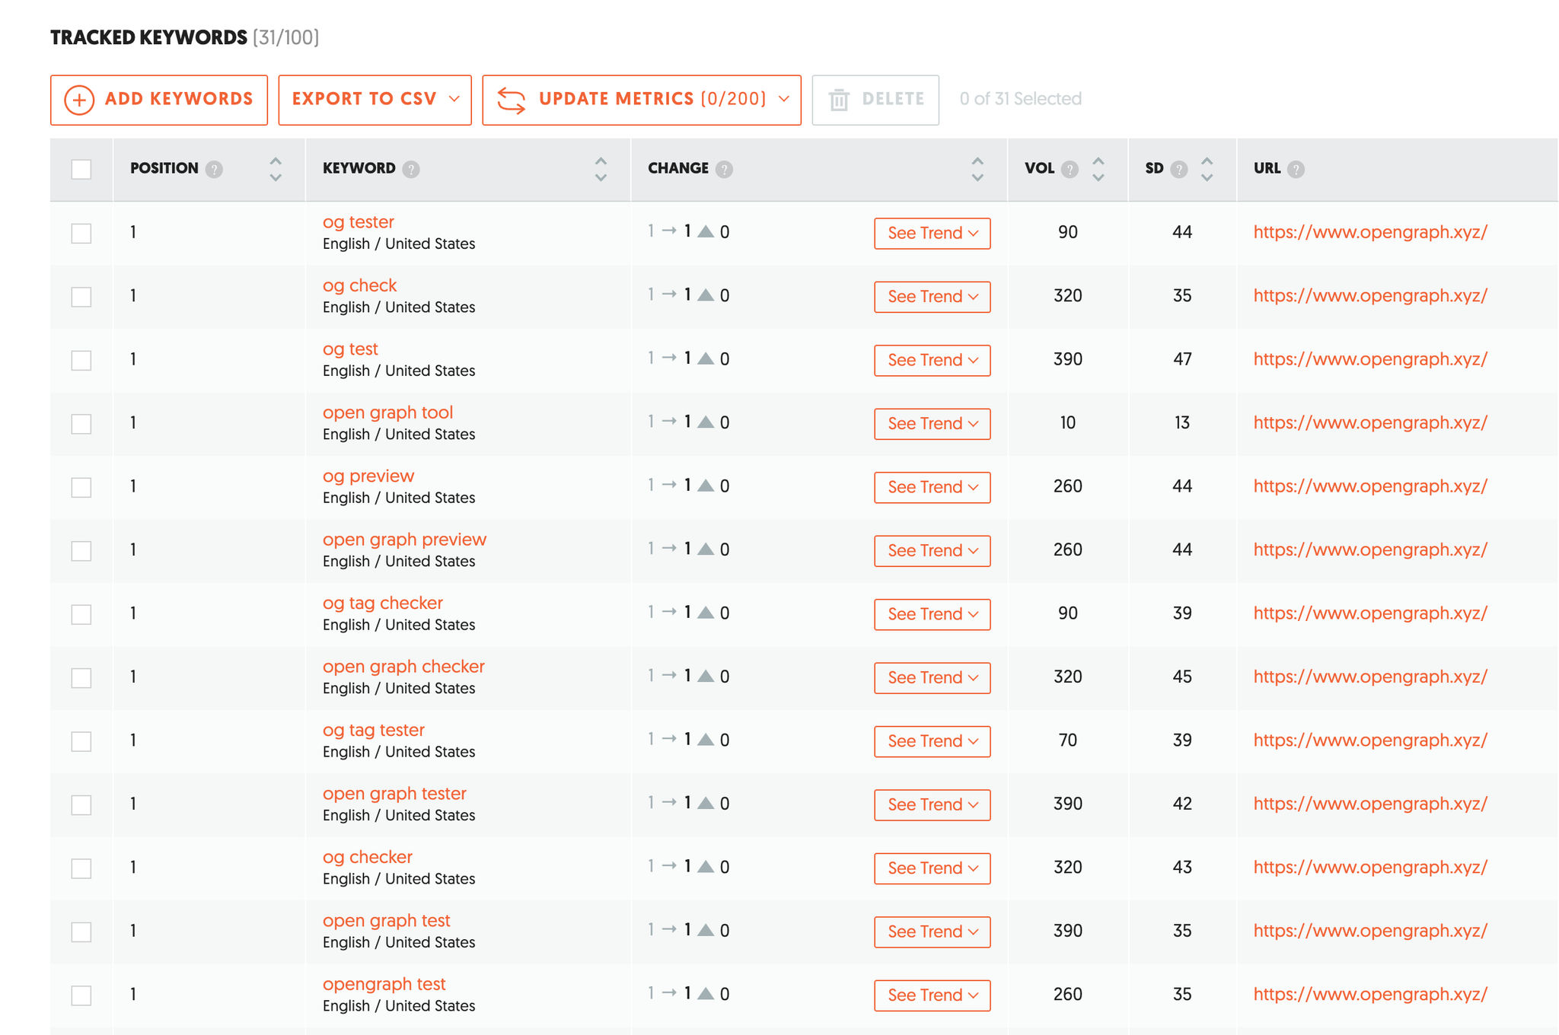This screenshot has height=1035, width=1559.
Task: Open the og tester keyword link
Action: [x=359, y=222]
